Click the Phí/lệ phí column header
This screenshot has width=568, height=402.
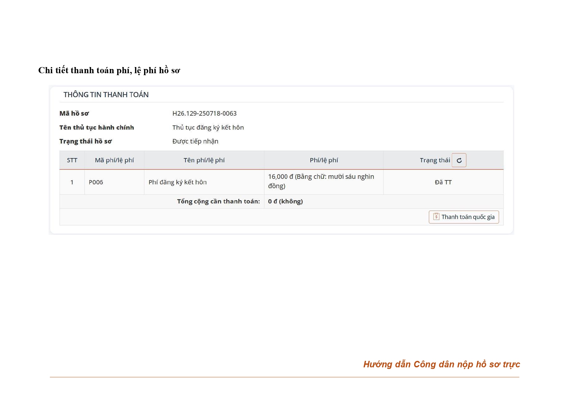324,160
